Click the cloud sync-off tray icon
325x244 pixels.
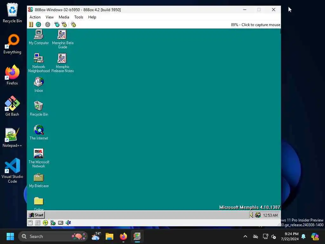coord(255,236)
